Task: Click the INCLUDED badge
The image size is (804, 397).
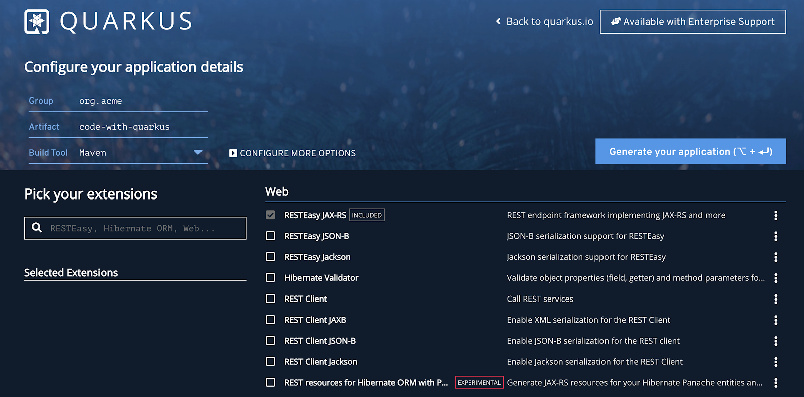Action: tap(367, 215)
